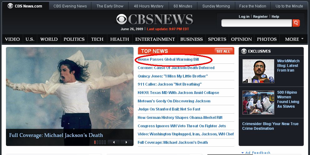
Task: Open the HEALTH section
Action: [x=119, y=39]
